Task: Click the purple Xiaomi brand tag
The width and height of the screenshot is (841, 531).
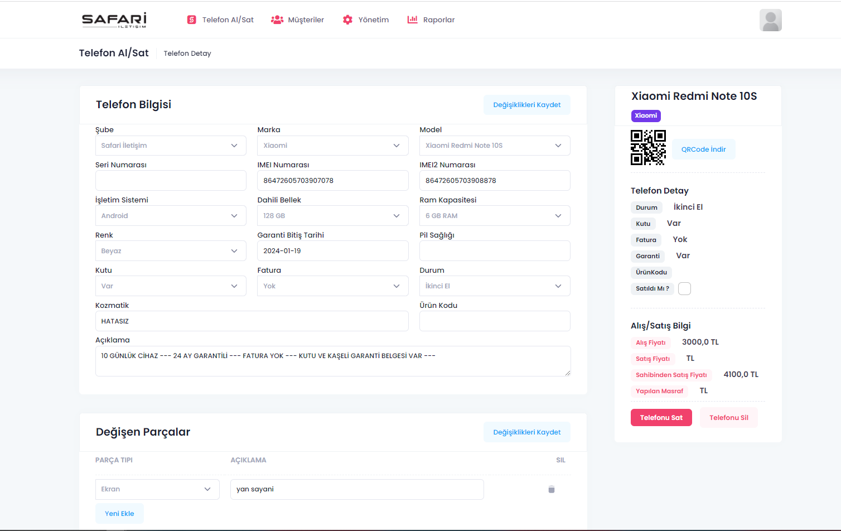Action: (646, 116)
